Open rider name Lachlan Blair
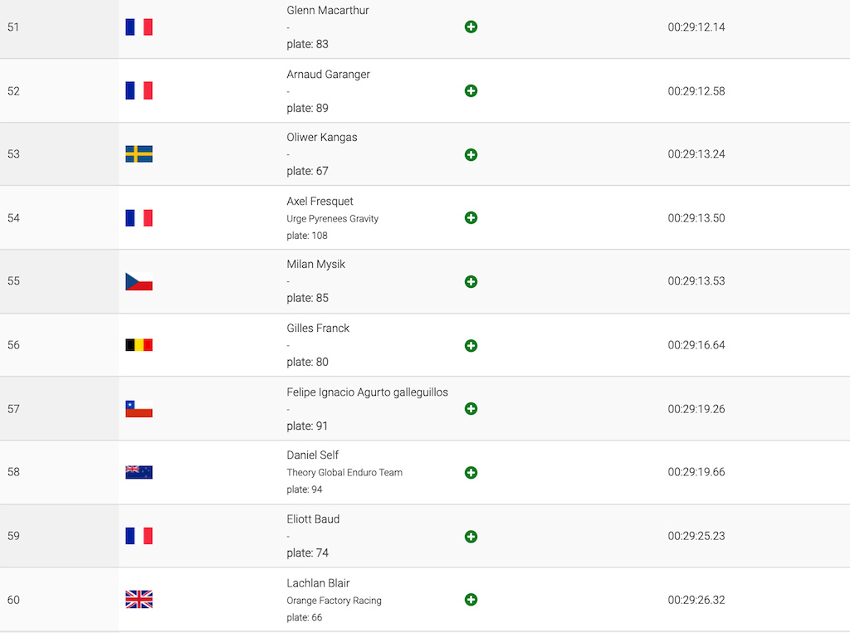 point(318,583)
